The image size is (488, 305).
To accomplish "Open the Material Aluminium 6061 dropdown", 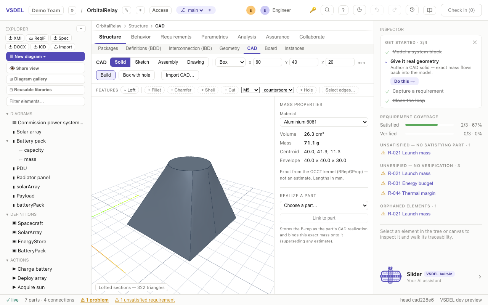I will [324, 122].
